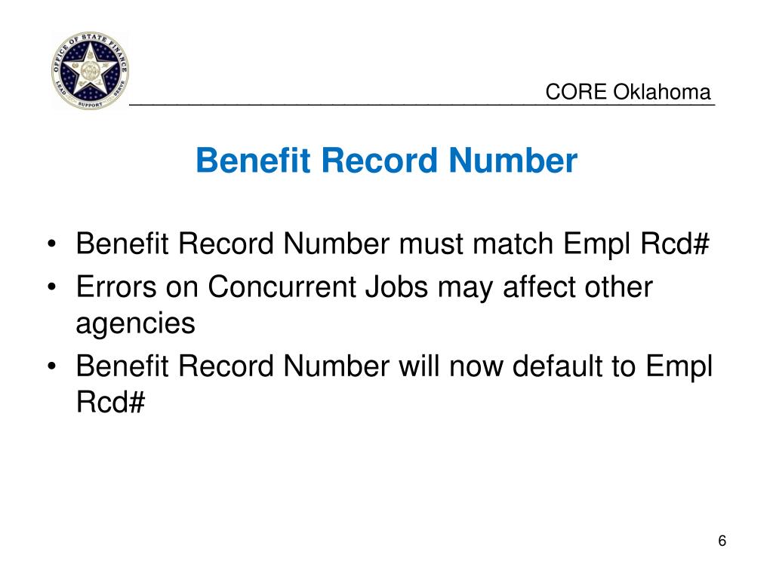This screenshot has width=773, height=579.
Task: Click the word "other" in second bullet
Action: pyautogui.click(x=618, y=286)
